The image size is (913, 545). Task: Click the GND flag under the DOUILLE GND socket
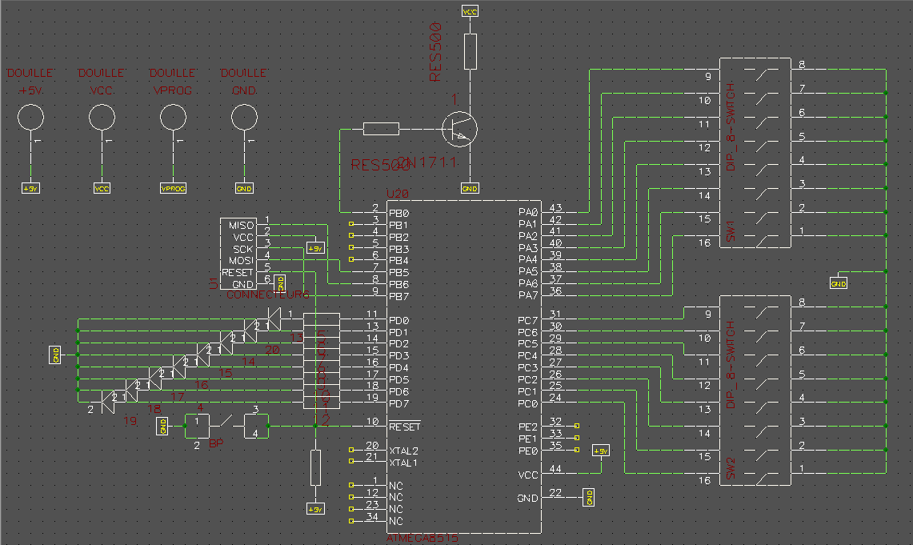coord(245,189)
